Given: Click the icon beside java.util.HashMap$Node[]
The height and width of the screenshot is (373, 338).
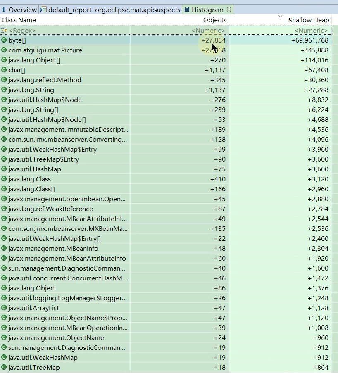Looking at the screenshot, I should tap(4, 119).
